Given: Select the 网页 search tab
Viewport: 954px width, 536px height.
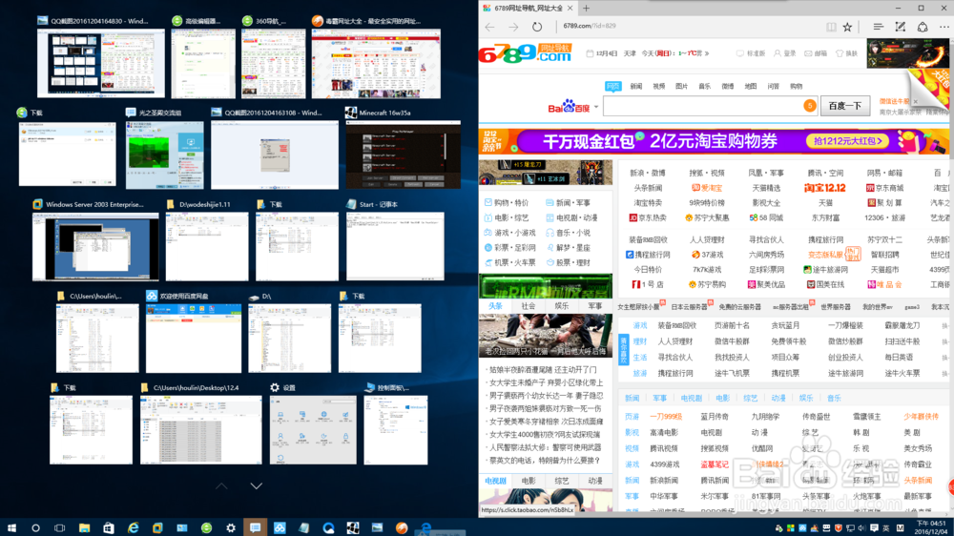Looking at the screenshot, I should [x=612, y=87].
